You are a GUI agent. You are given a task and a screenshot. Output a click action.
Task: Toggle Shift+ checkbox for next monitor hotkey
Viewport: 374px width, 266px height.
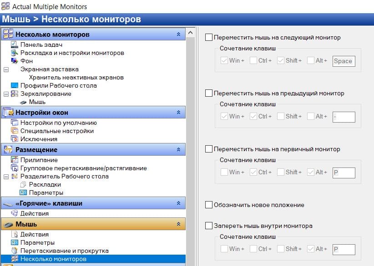[x=280, y=60]
